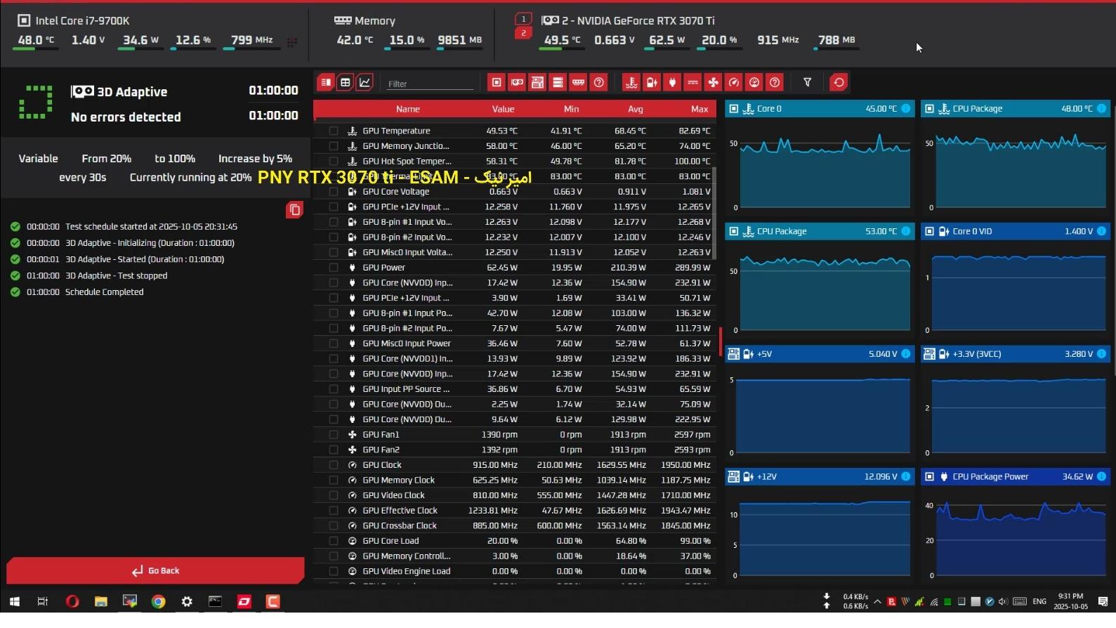
Task: Click into the sensor Filter field
Action: point(430,84)
